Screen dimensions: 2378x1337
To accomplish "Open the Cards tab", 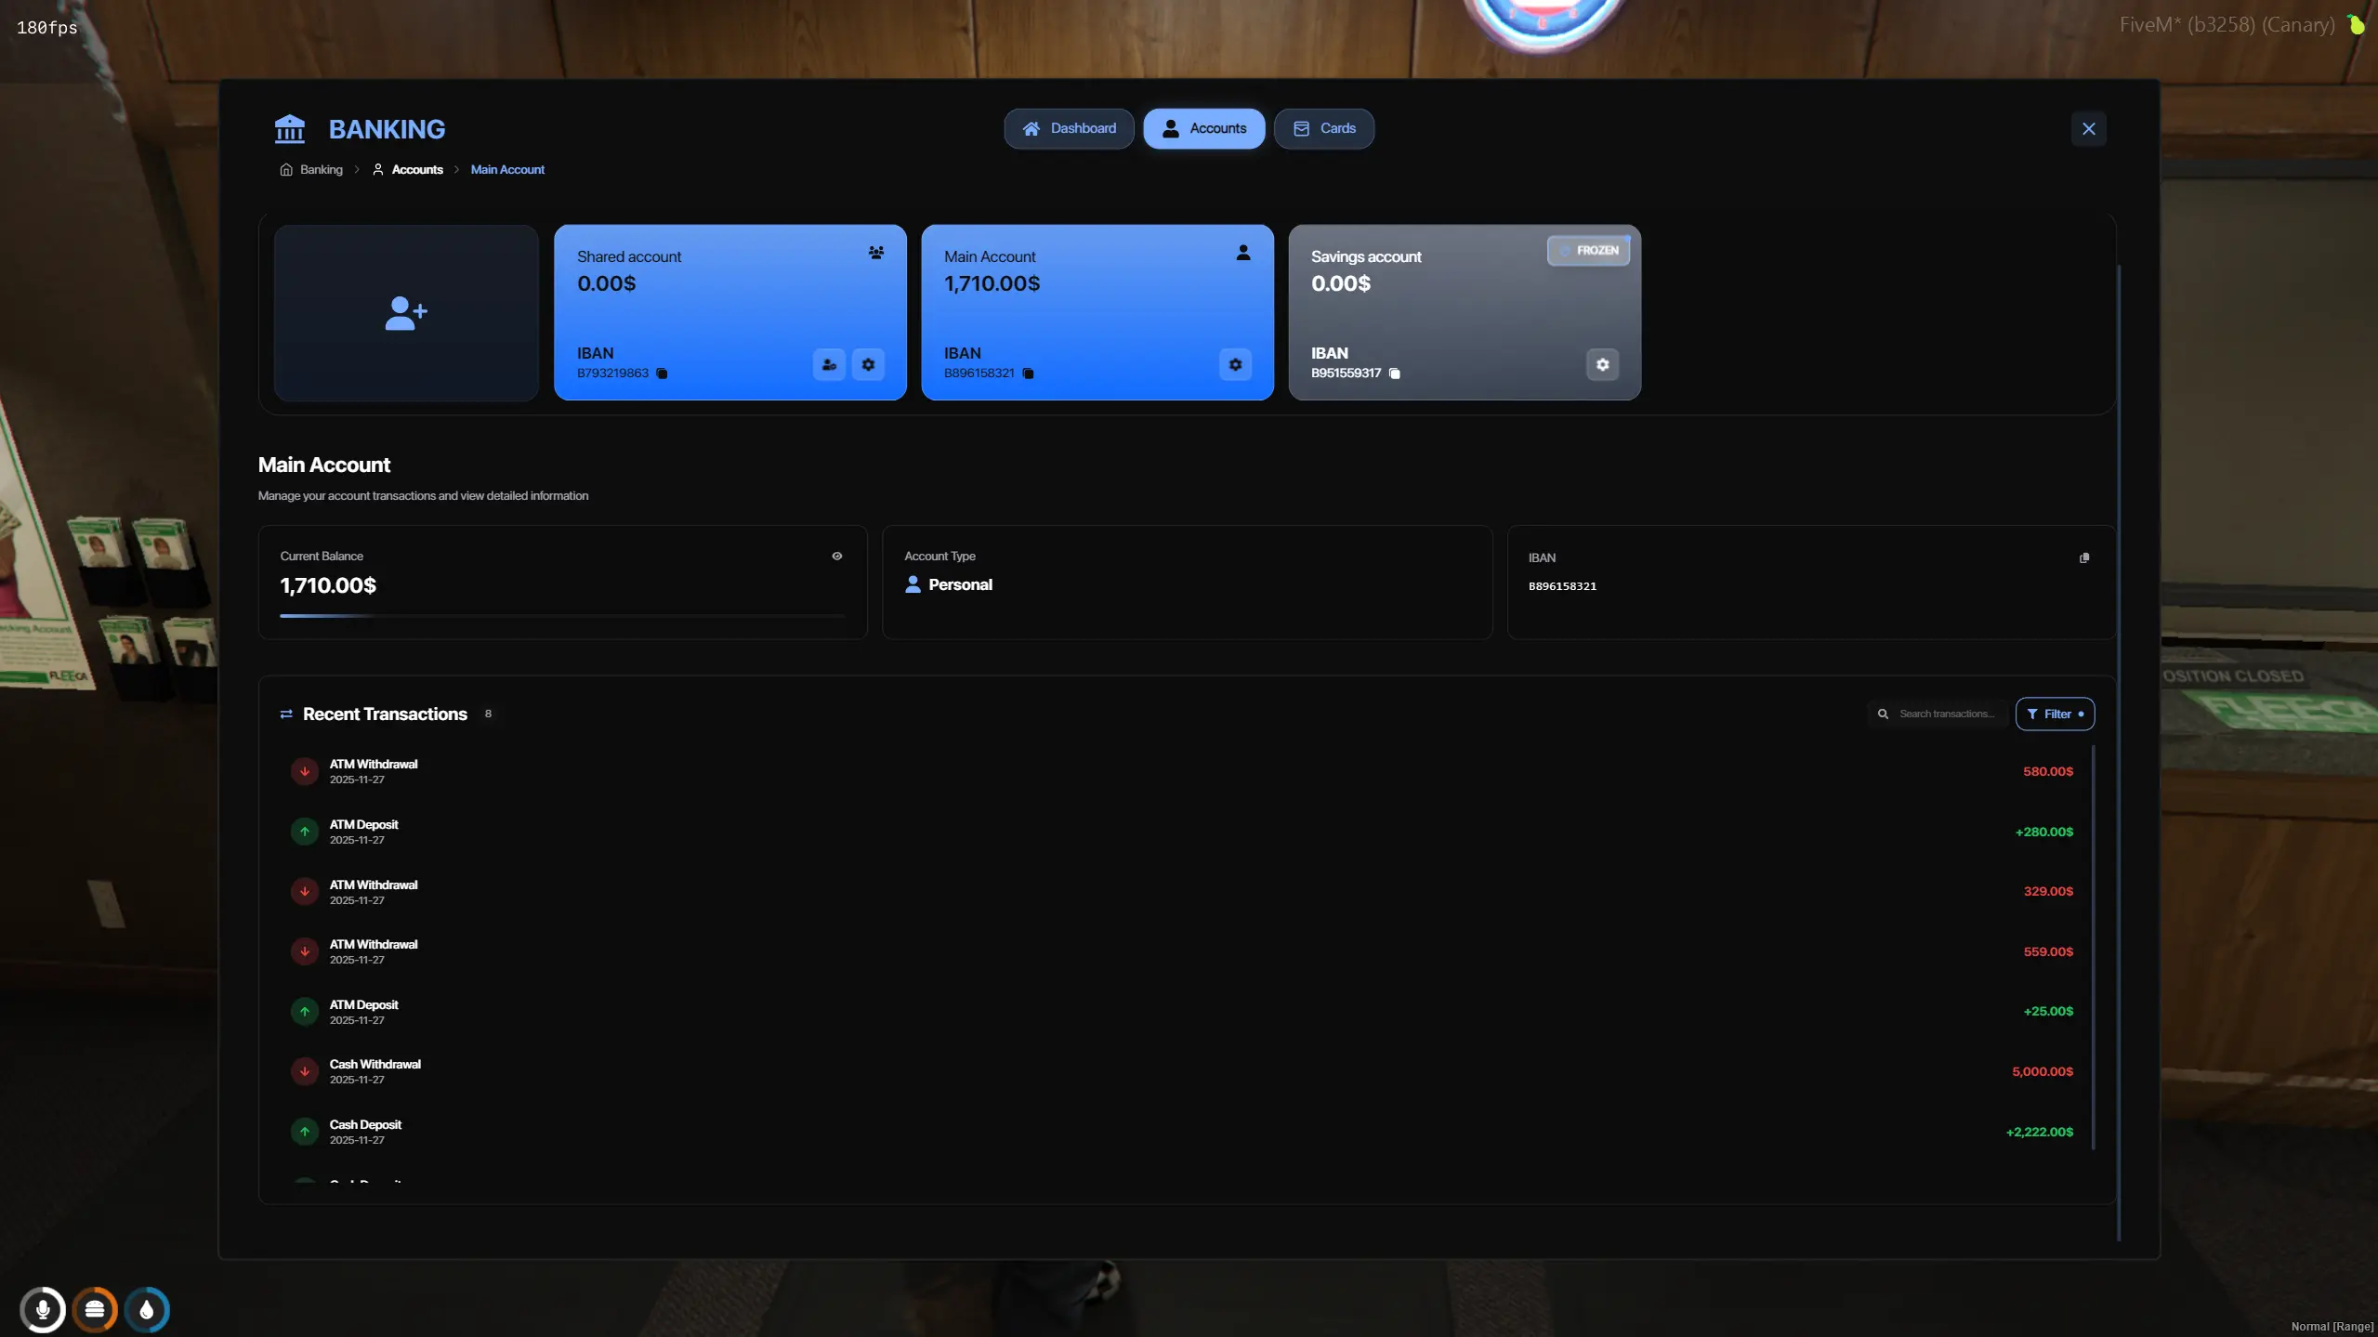I will (1323, 128).
